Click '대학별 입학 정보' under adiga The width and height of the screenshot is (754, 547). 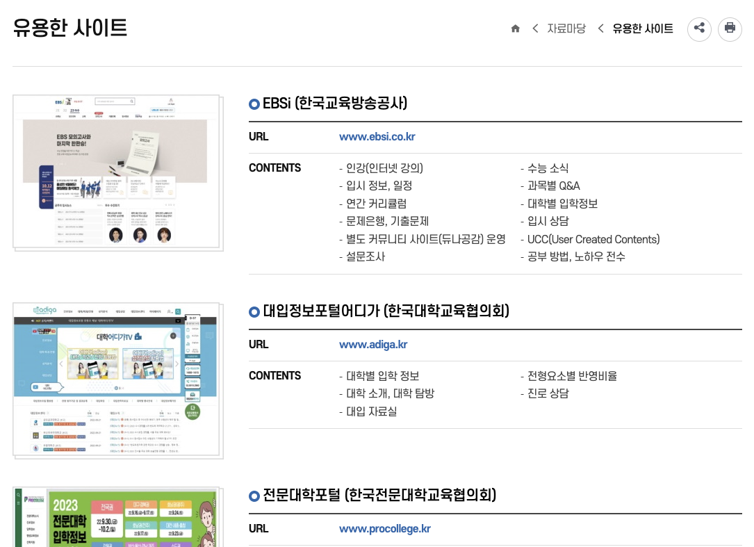(379, 376)
